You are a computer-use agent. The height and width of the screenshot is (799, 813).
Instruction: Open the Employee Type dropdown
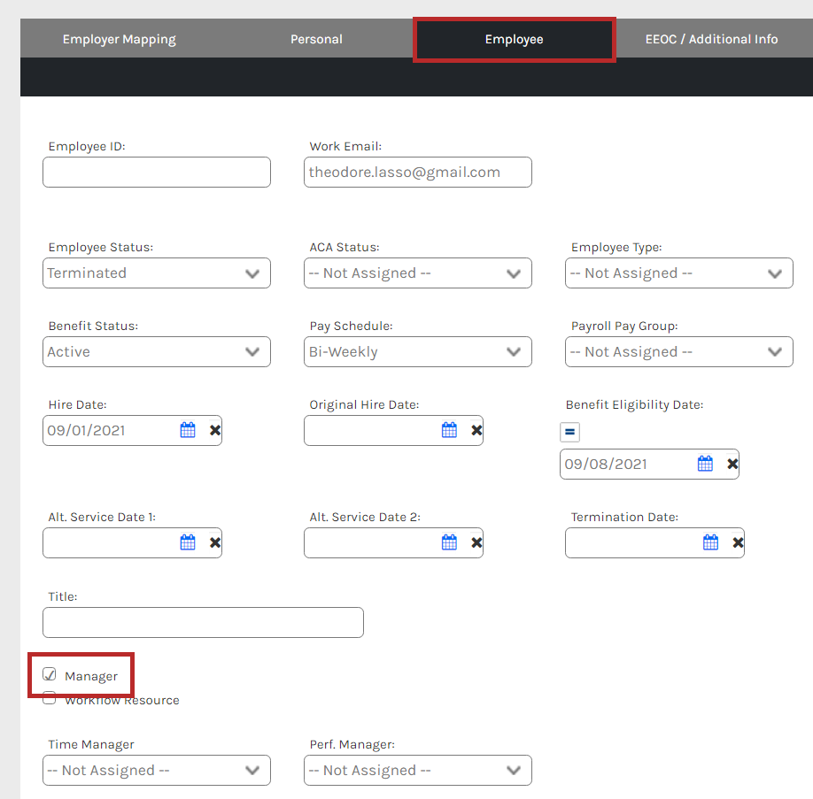pyautogui.click(x=679, y=273)
